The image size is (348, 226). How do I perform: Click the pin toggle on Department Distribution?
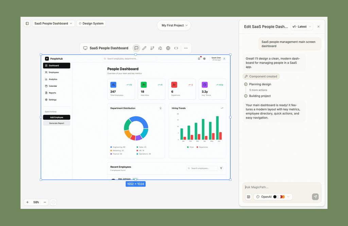(x=160, y=107)
